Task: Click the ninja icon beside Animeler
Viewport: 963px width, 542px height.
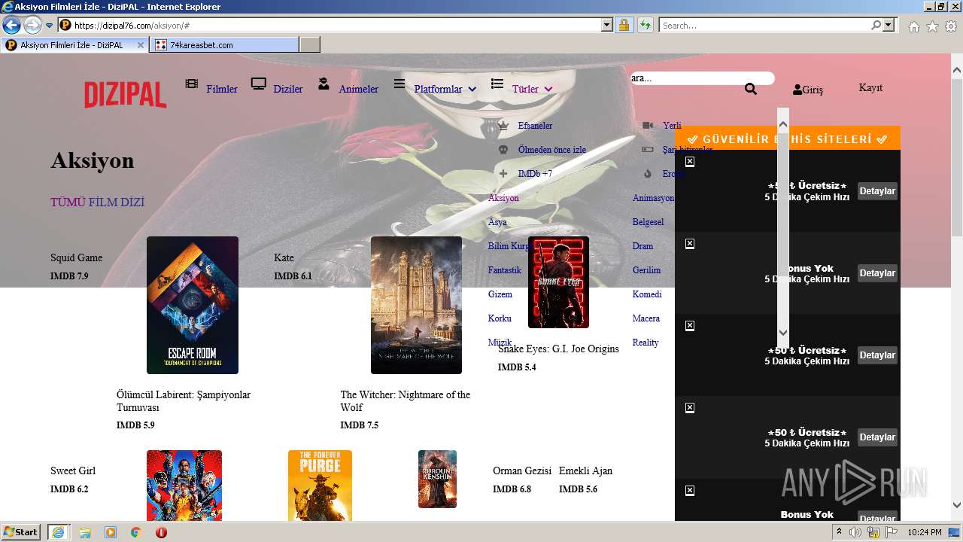Action: pyautogui.click(x=324, y=84)
